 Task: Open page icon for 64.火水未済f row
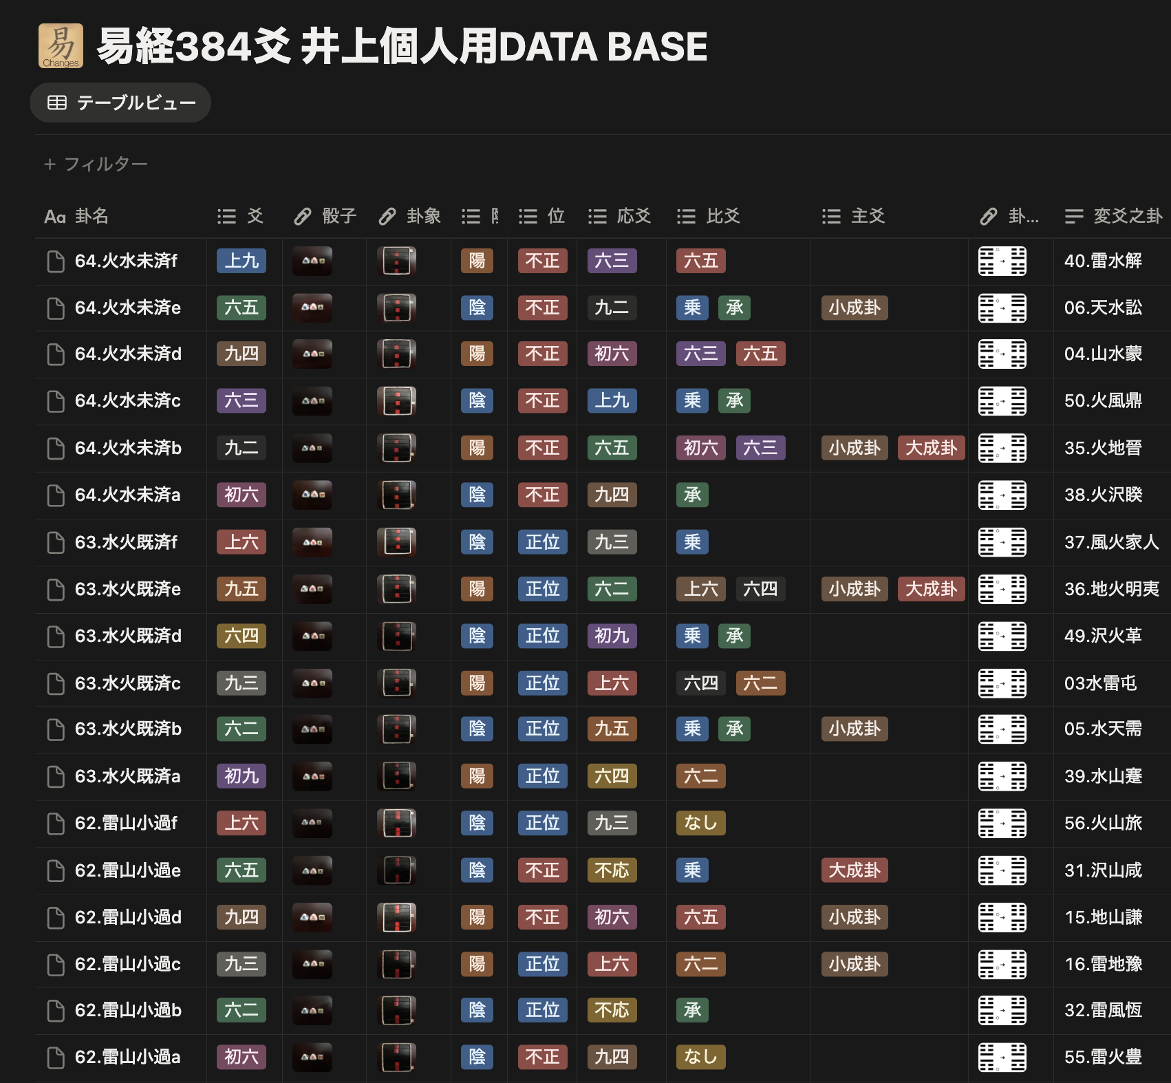[x=55, y=261]
